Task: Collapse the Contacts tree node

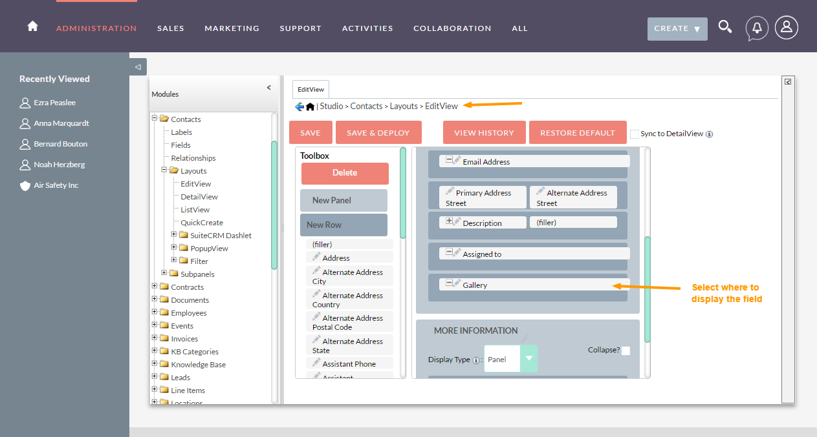Action: click(x=155, y=118)
